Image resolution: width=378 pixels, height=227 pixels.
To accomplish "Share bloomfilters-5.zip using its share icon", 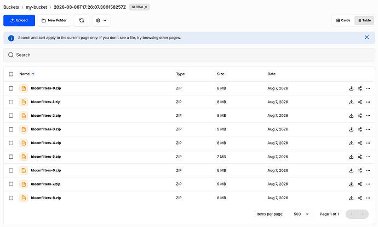I will tap(360, 157).
